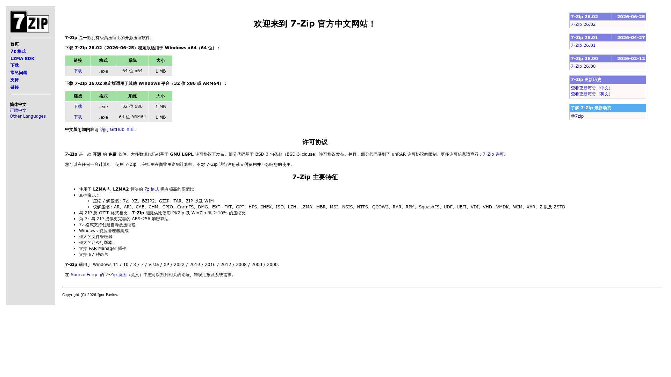
Task: Open the Source Forge 的 7-Zip 页面 link
Action: coord(99,275)
